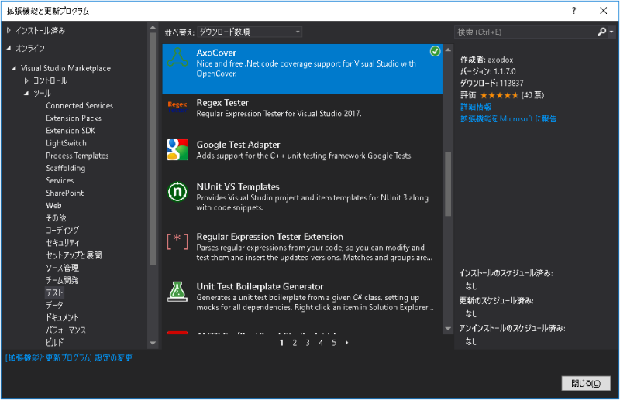Select SharePoint category
Screen dimensions: 620x400
(x=65, y=193)
